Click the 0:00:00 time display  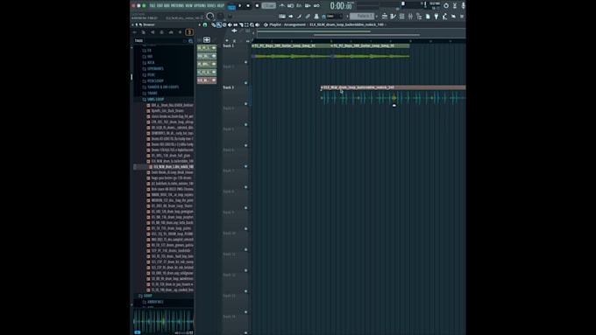341,6
